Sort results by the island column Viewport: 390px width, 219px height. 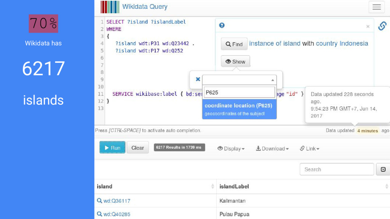coord(155,186)
